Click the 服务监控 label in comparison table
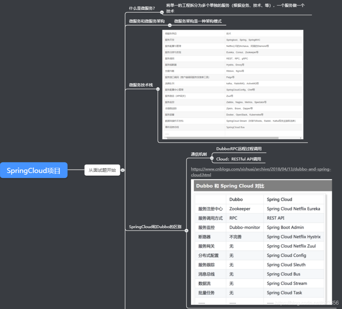Image resolution: width=342 pixels, height=309 pixels. click(206, 227)
